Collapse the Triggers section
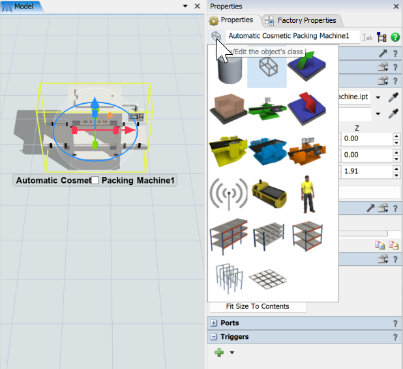Screen dimensions: 403x369 coord(214,337)
